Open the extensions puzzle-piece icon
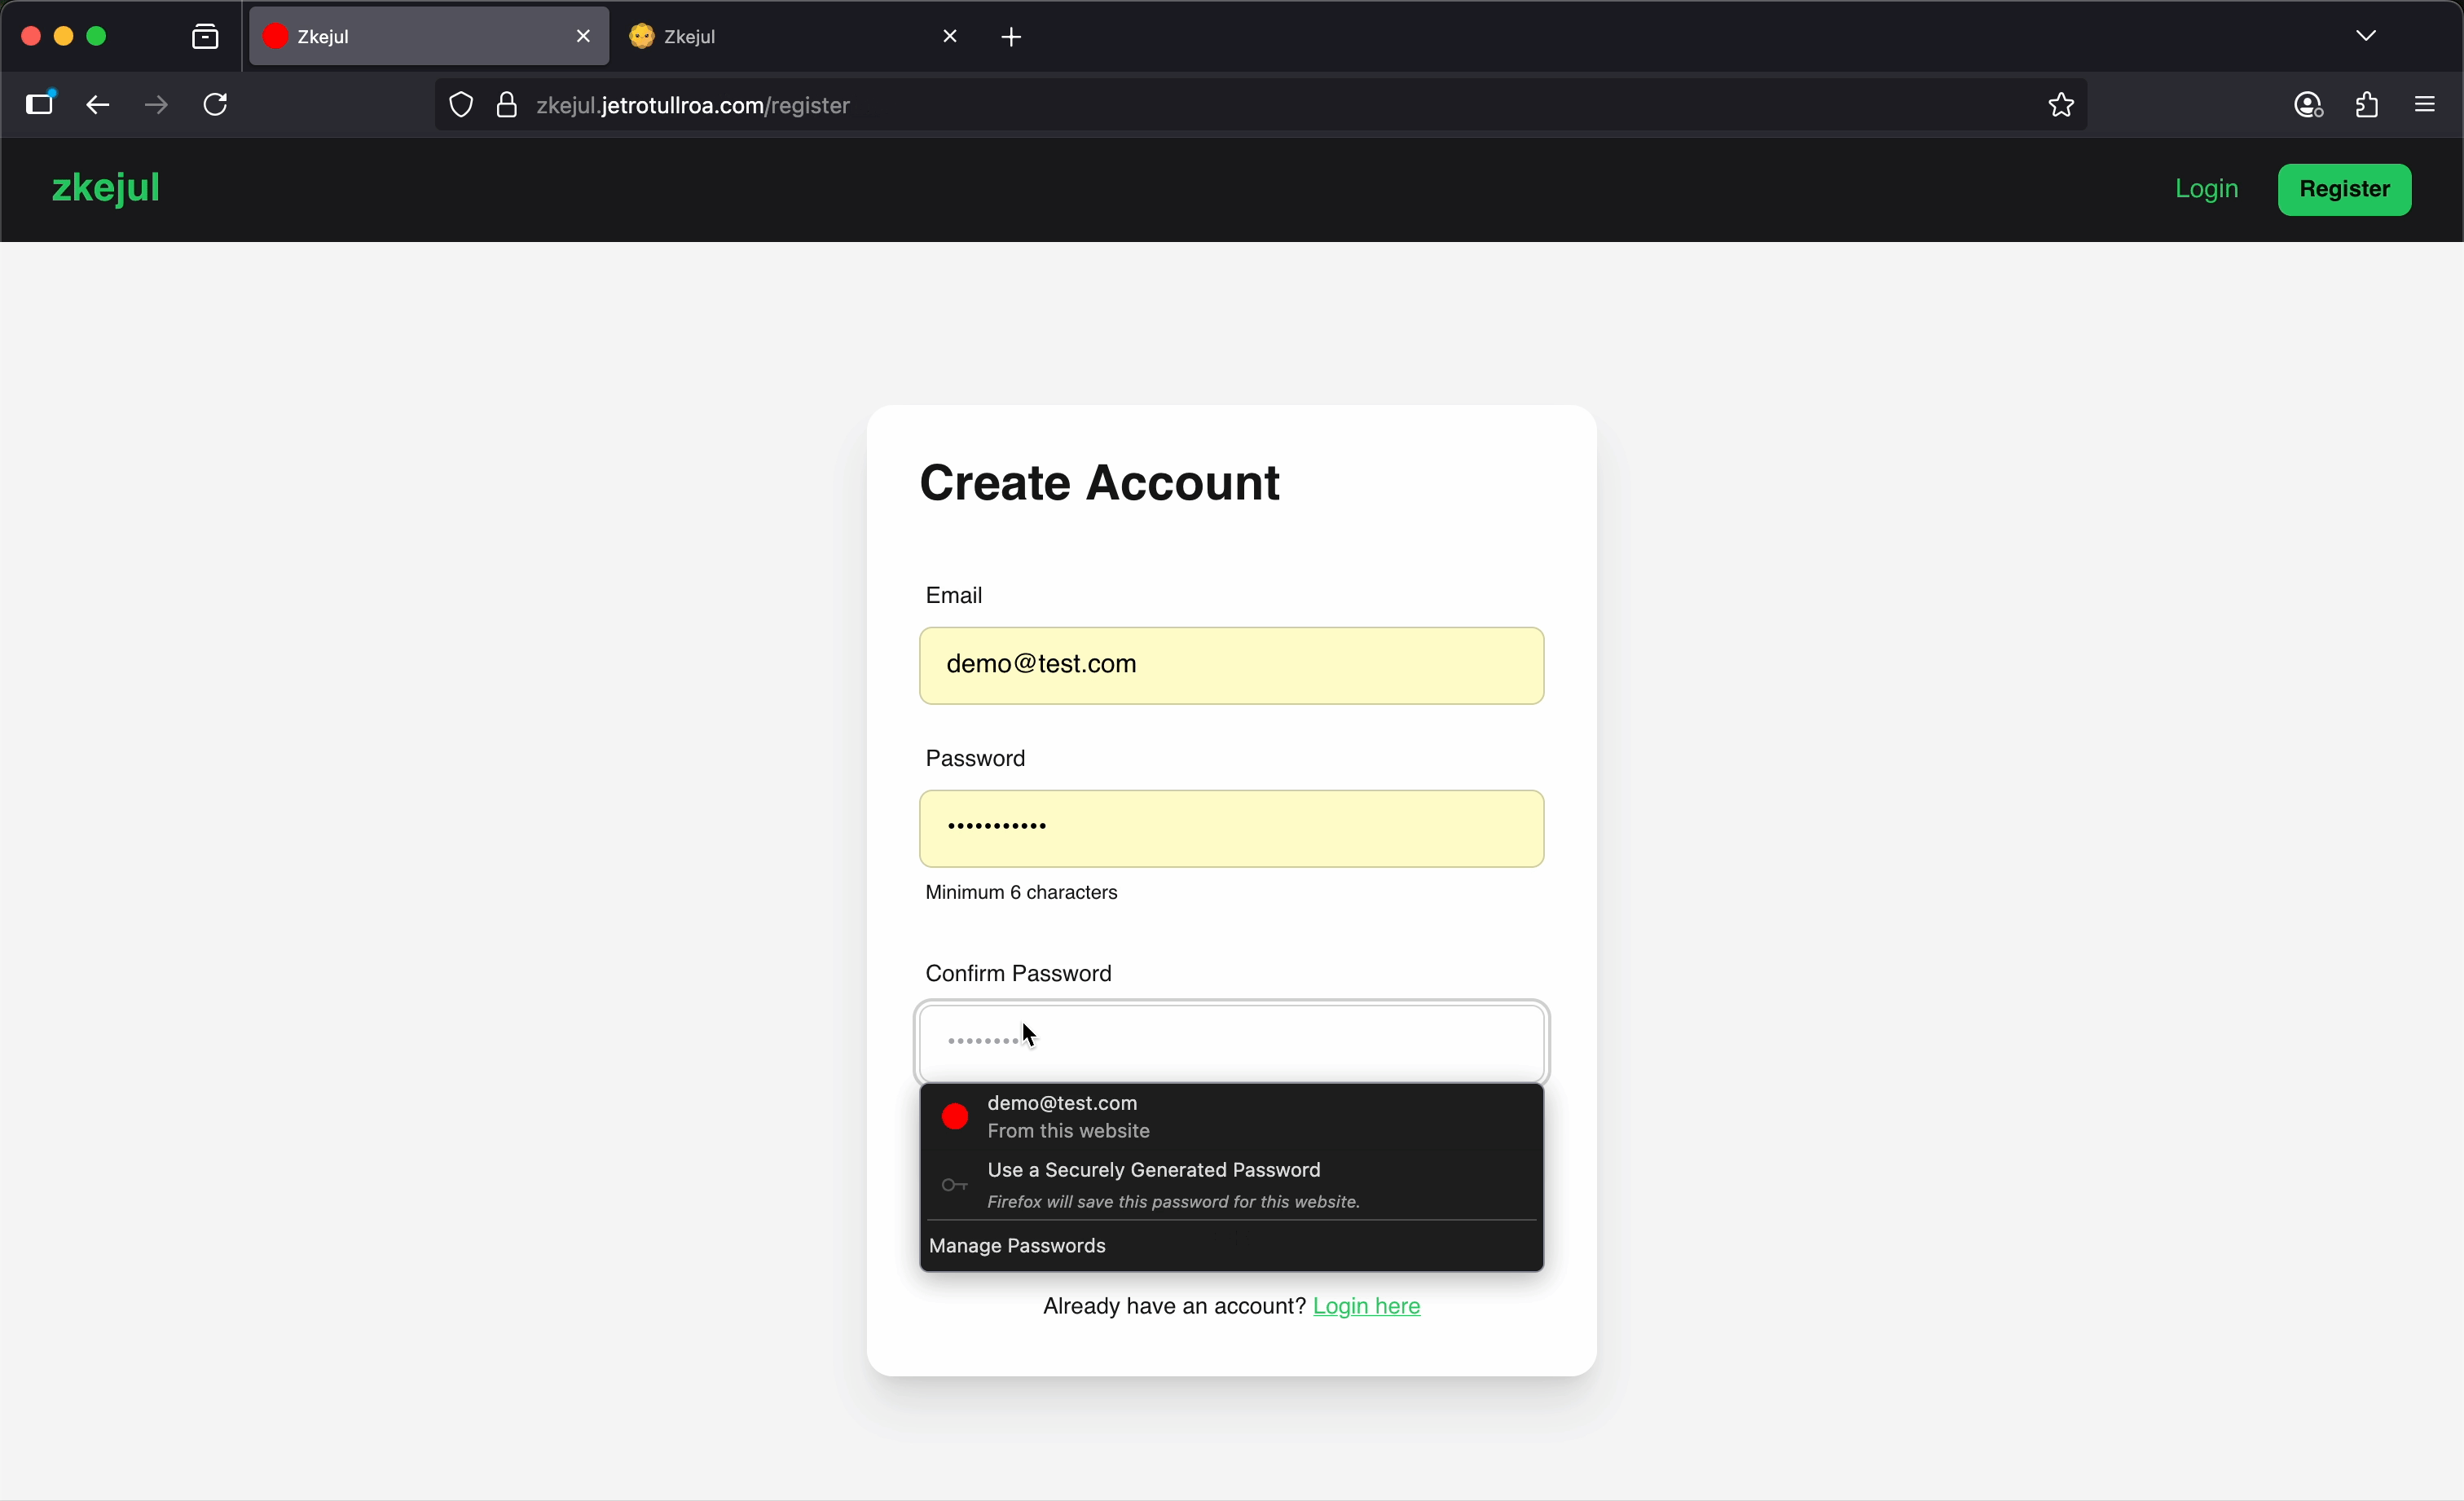The height and width of the screenshot is (1501, 2464). click(2368, 105)
